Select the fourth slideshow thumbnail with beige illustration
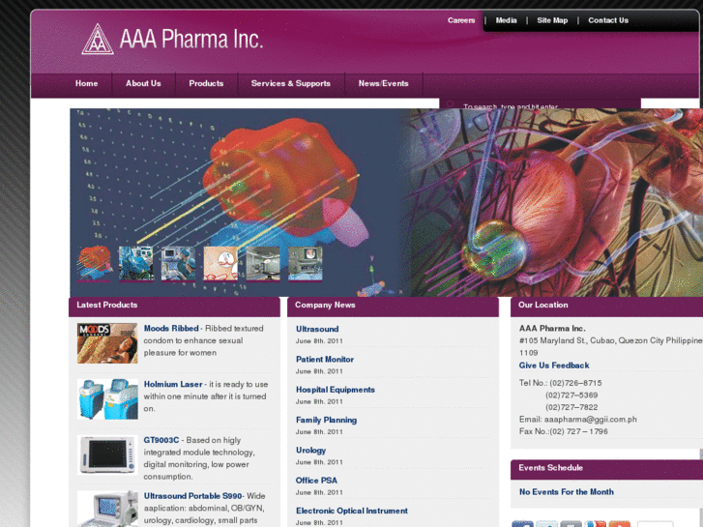 click(220, 263)
